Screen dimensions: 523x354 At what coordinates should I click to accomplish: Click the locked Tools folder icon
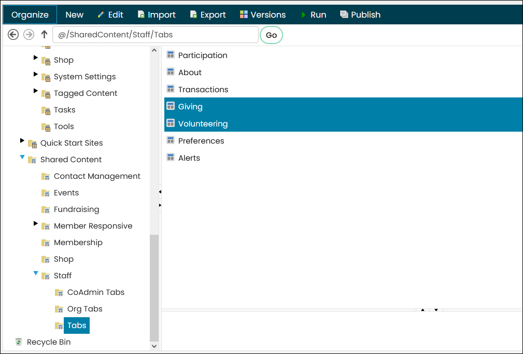pyautogui.click(x=46, y=127)
